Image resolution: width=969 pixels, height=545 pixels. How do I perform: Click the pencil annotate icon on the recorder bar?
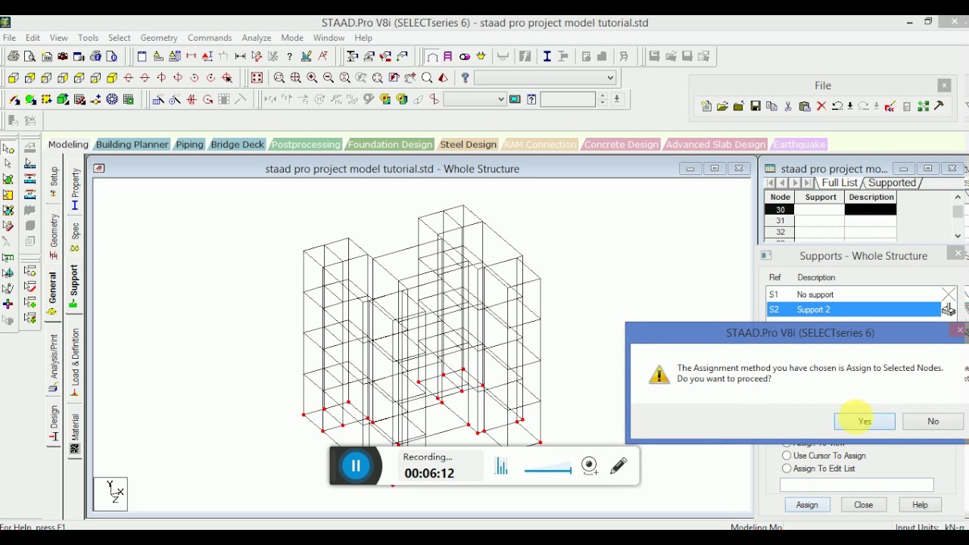pyautogui.click(x=618, y=466)
